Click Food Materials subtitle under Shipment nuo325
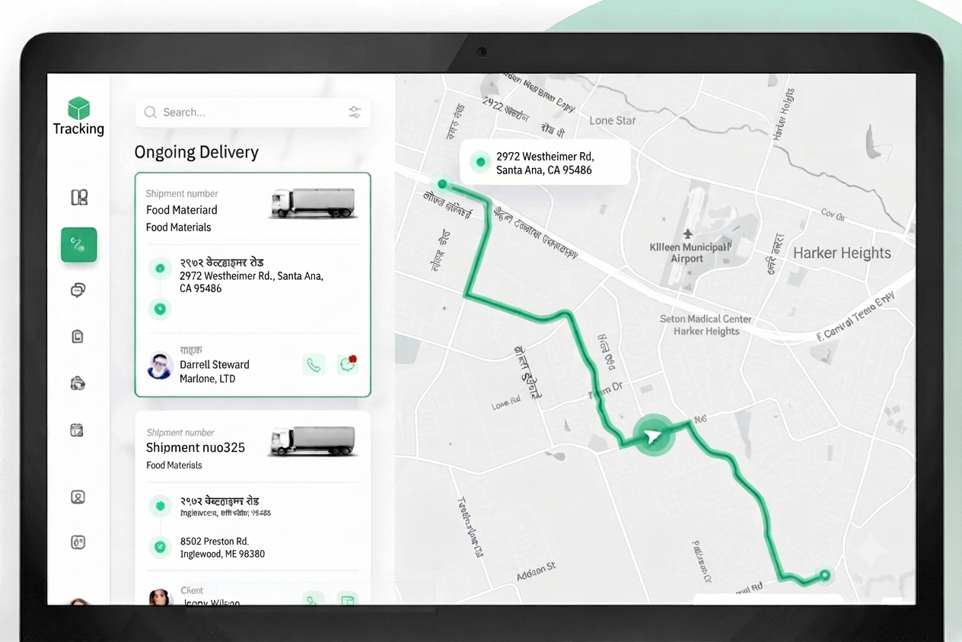The height and width of the screenshot is (642, 962). [x=174, y=465]
